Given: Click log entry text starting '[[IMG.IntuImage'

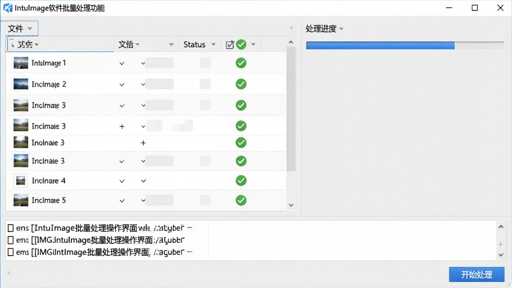Looking at the screenshot, I should 108,240.
